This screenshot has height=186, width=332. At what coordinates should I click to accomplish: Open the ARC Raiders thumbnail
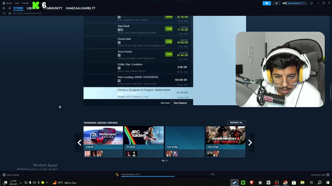144,135
